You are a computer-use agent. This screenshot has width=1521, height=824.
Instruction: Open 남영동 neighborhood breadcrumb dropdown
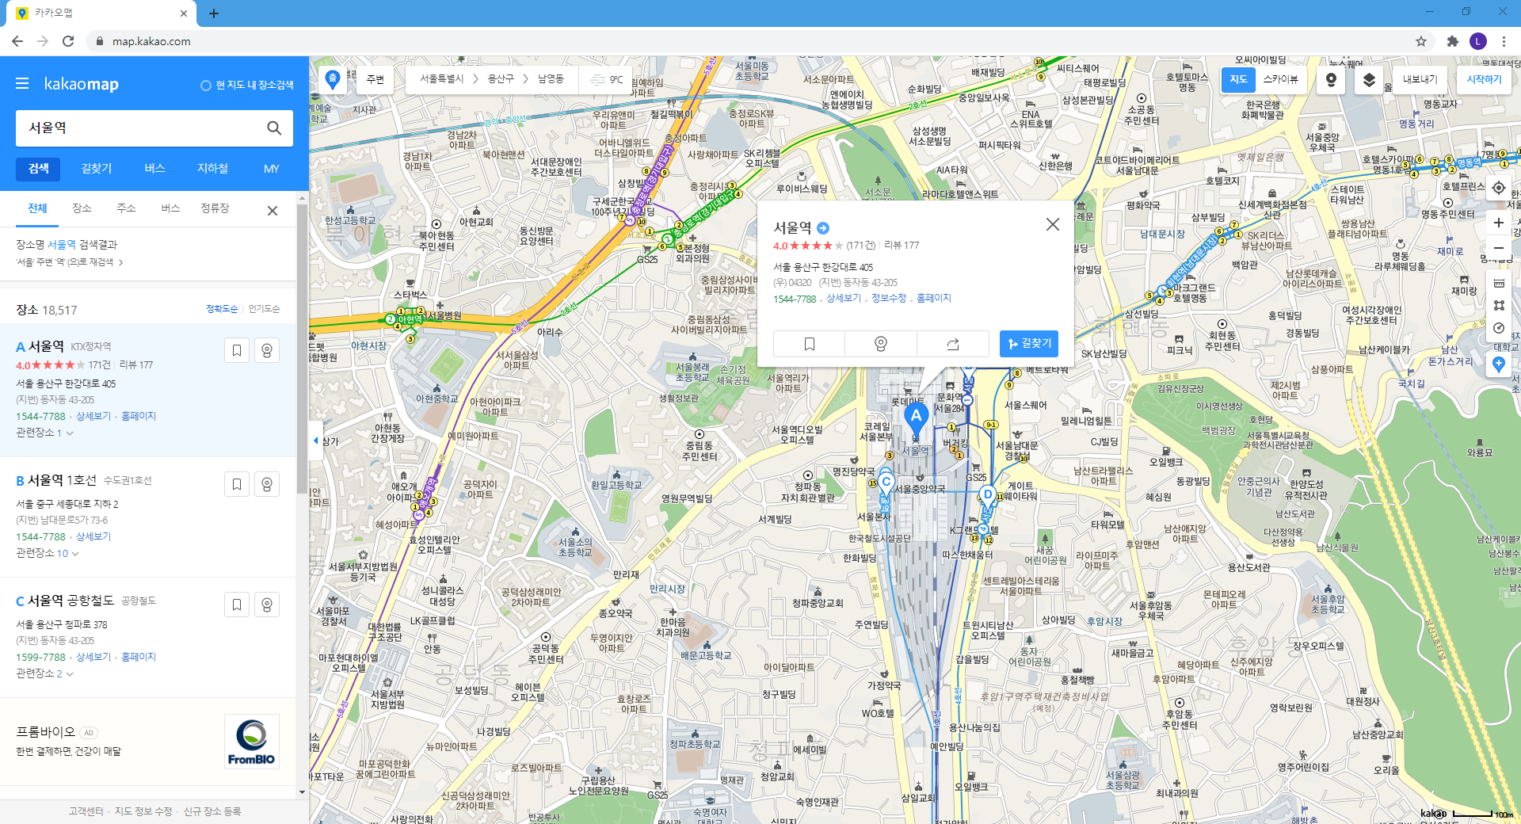point(551,79)
